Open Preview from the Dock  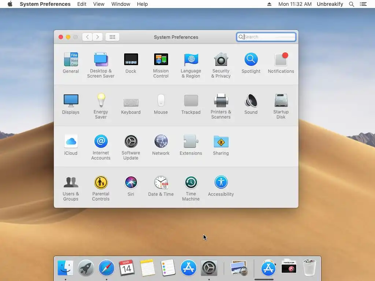[239, 267]
